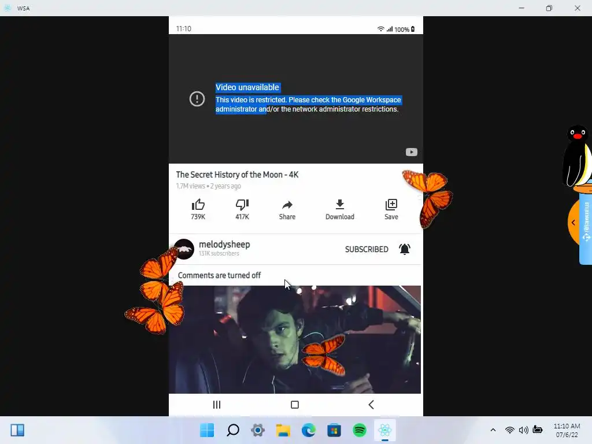This screenshot has height=444, width=592.
Task: Toggle notification bell for melodysheep
Action: 404,249
